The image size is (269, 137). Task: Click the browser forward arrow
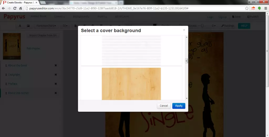[9, 8]
